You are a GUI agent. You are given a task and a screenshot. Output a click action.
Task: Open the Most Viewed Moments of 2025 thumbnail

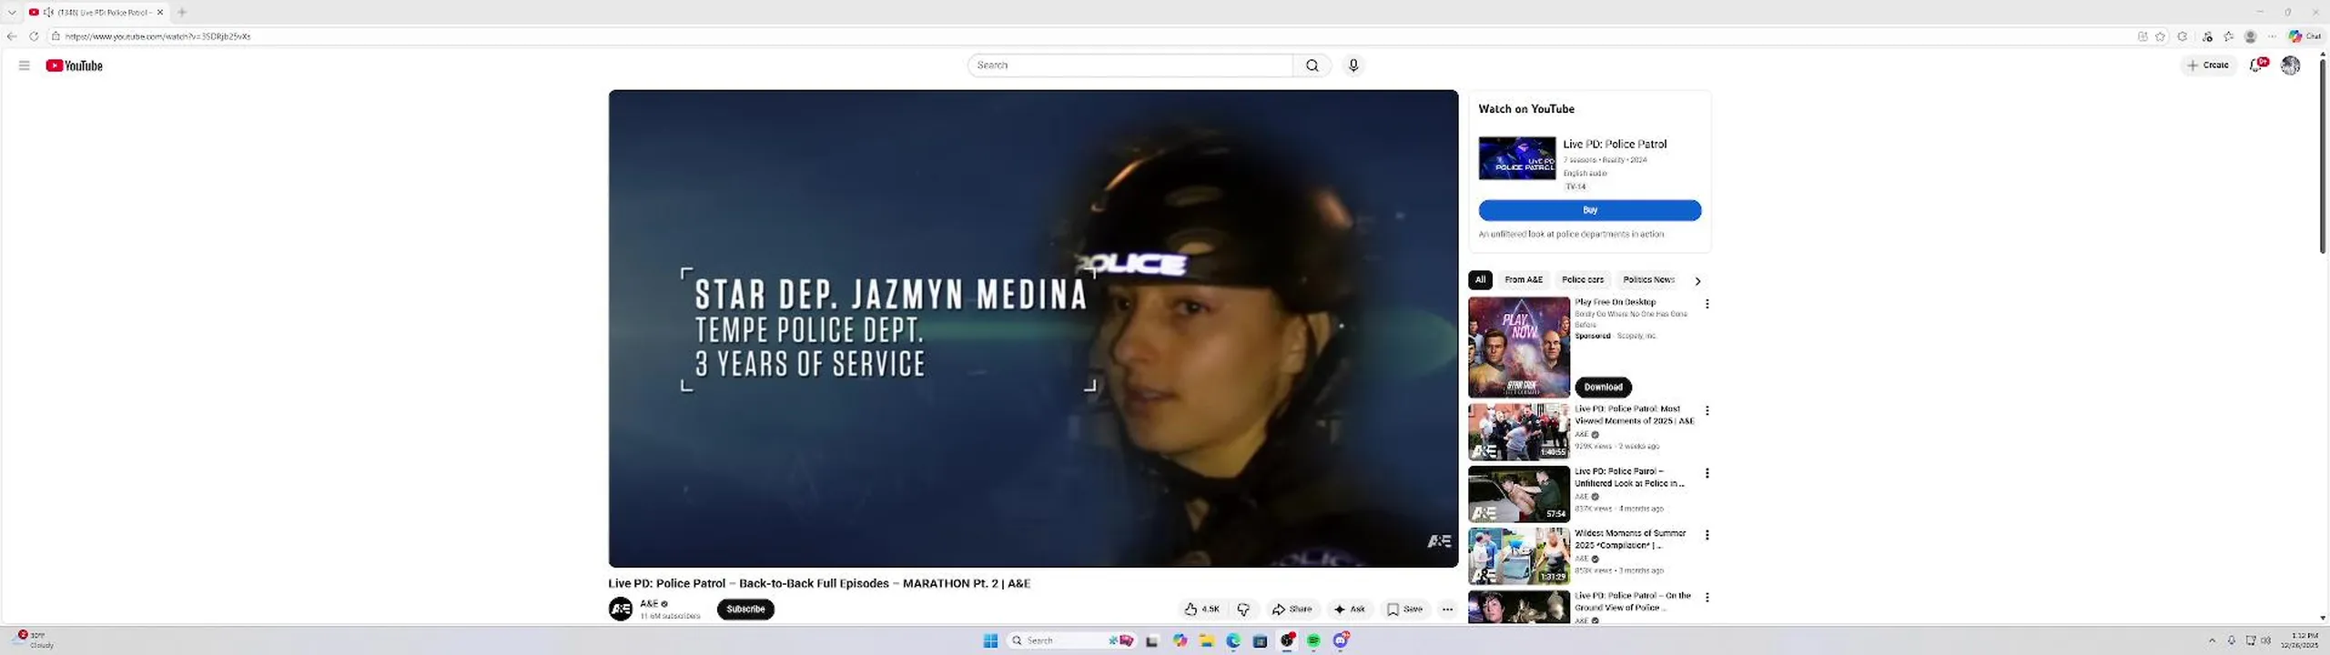(1518, 431)
